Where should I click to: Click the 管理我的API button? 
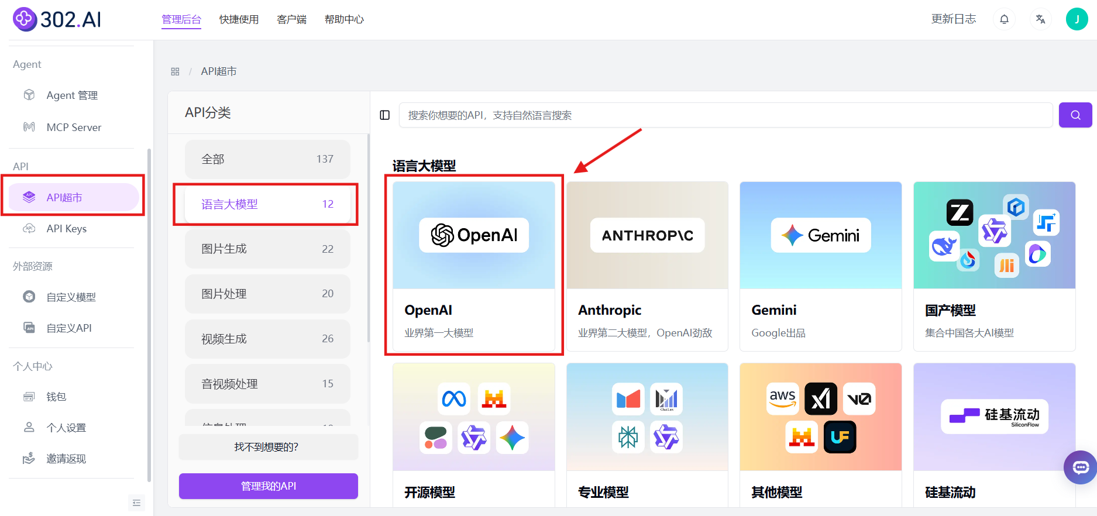[268, 486]
